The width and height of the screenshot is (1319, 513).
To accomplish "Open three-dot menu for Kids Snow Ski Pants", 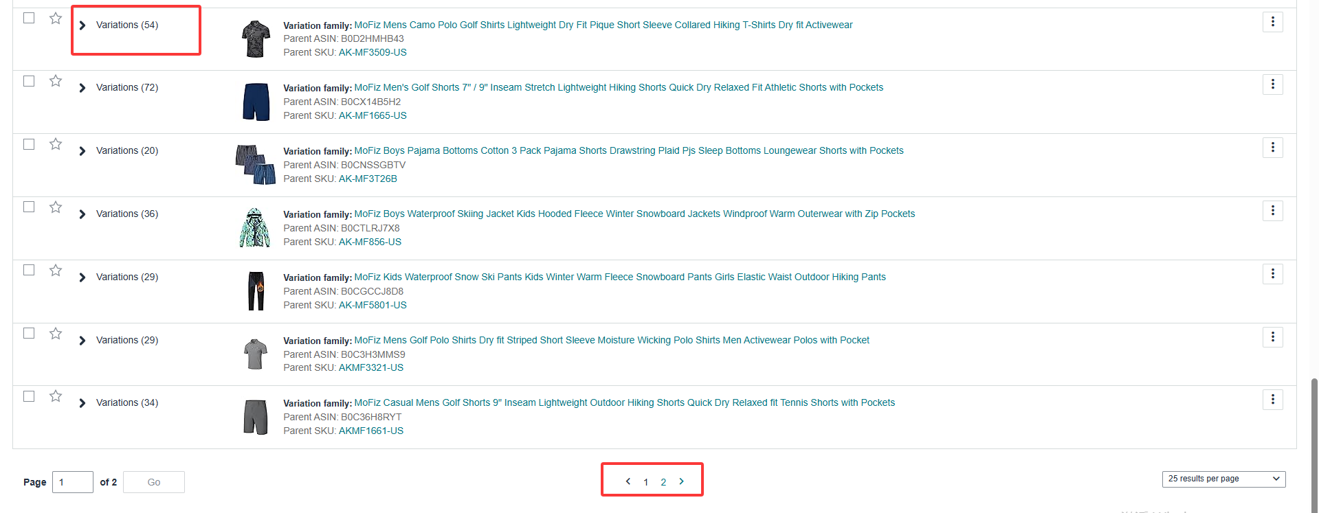I will click(1273, 274).
